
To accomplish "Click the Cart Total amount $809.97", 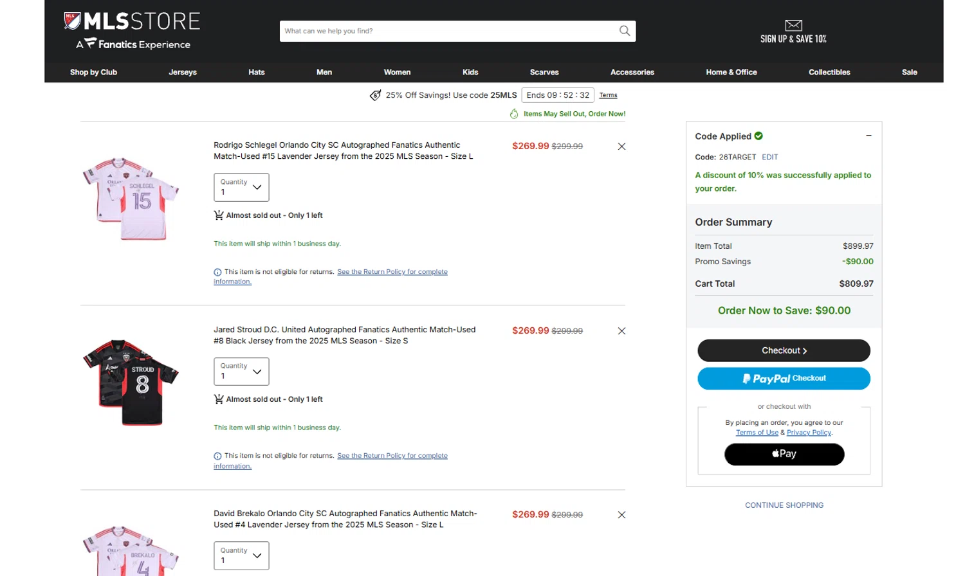I will tap(856, 283).
